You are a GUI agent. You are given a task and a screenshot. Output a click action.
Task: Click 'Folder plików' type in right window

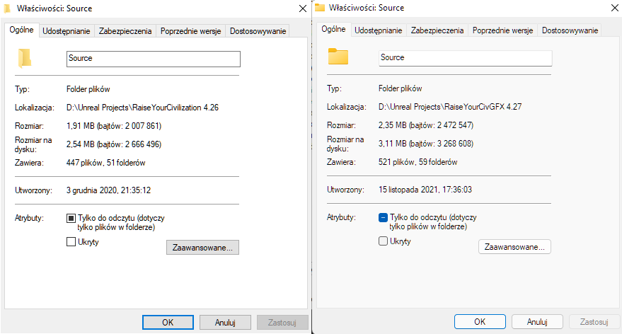pos(401,88)
